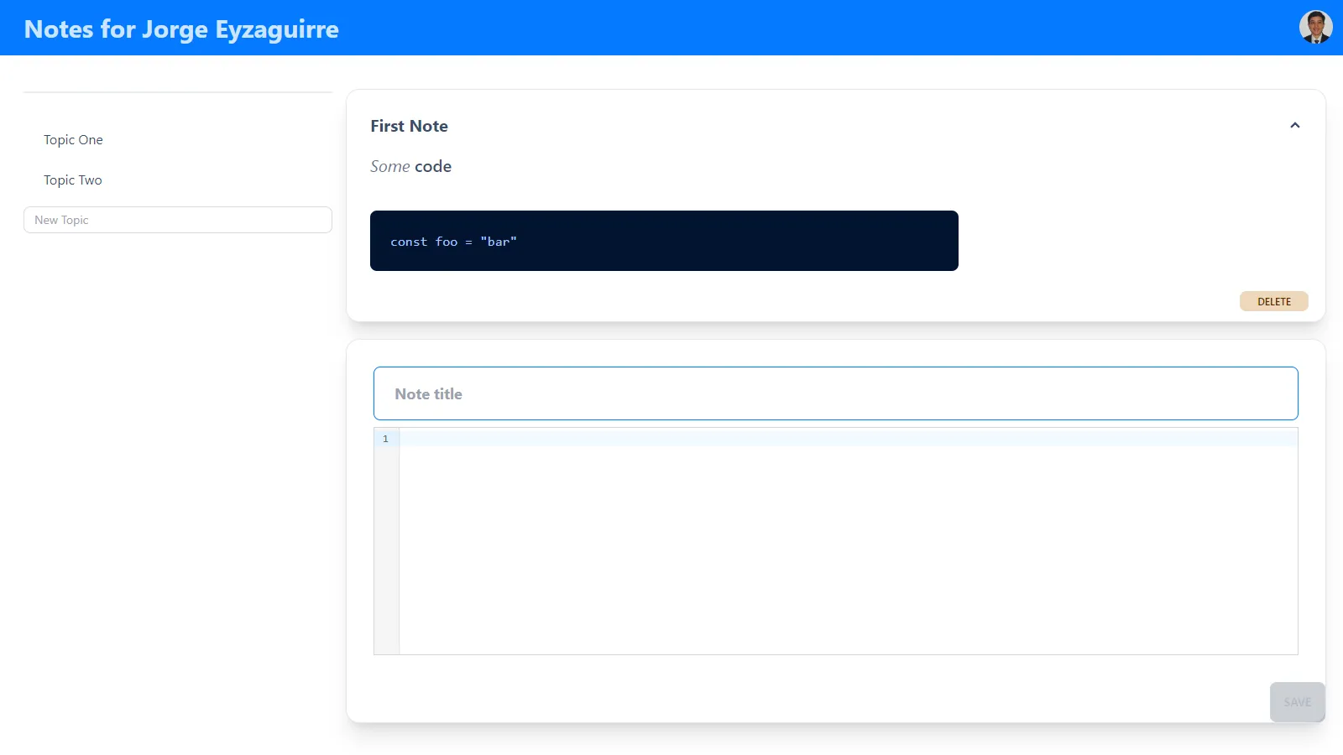Click line number 1 in the gutter

[385, 439]
